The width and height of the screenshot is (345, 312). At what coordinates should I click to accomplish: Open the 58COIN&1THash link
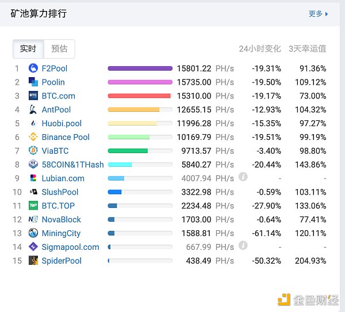coord(72,165)
